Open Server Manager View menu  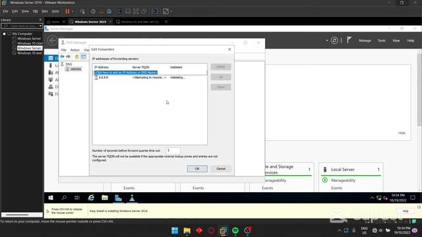(x=396, y=41)
